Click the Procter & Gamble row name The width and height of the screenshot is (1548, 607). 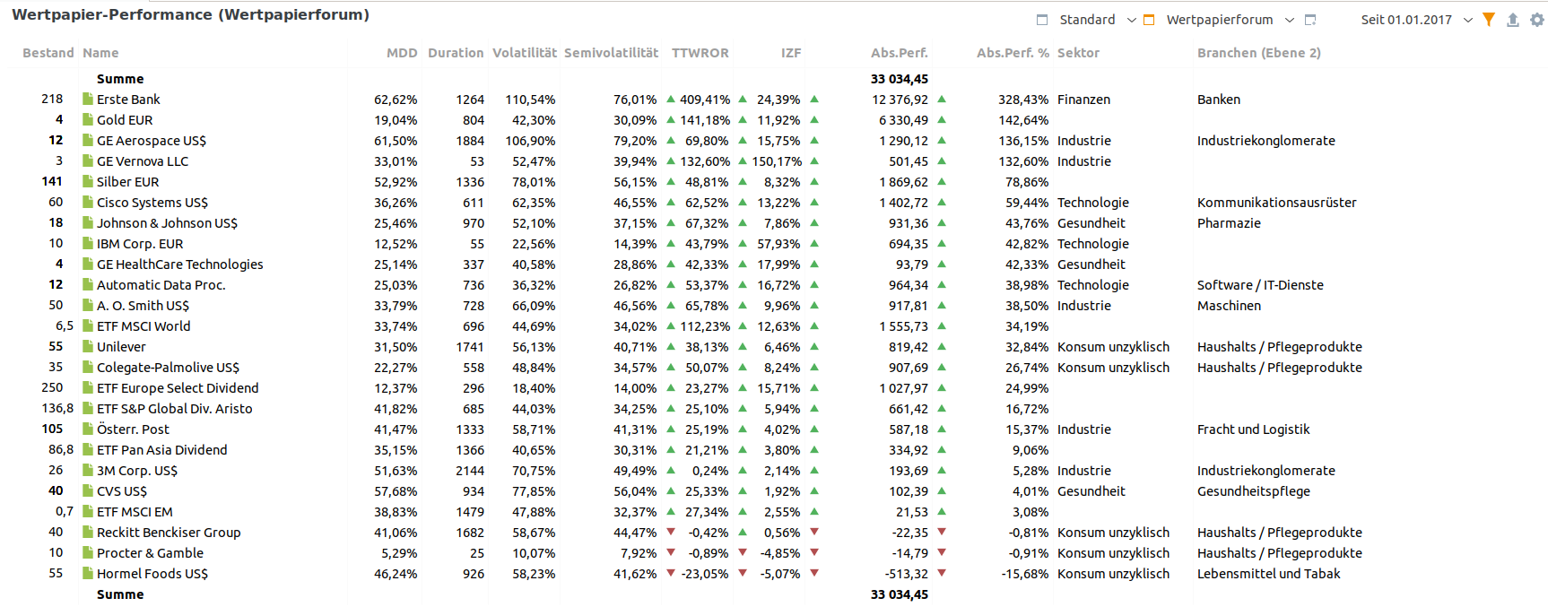coord(150,553)
